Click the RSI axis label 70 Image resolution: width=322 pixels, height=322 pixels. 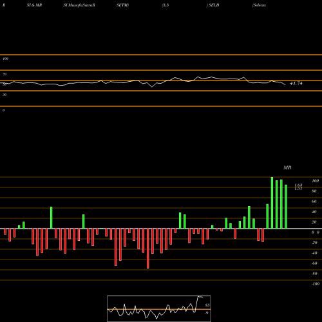point(5,74)
